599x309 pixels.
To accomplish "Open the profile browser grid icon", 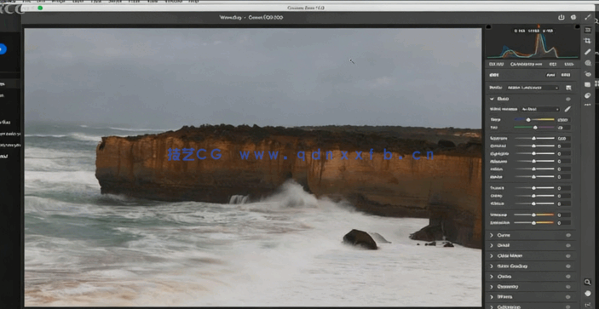I will (x=568, y=88).
